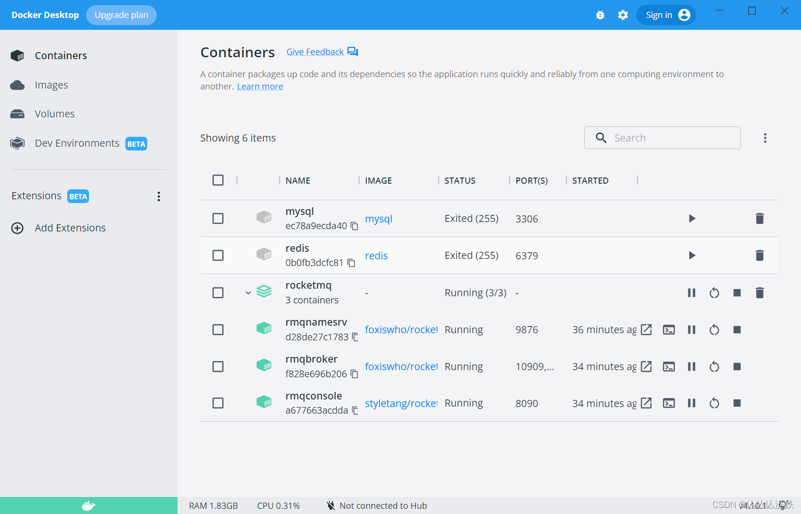Open the containers list options menu
The image size is (801, 514).
coord(765,138)
